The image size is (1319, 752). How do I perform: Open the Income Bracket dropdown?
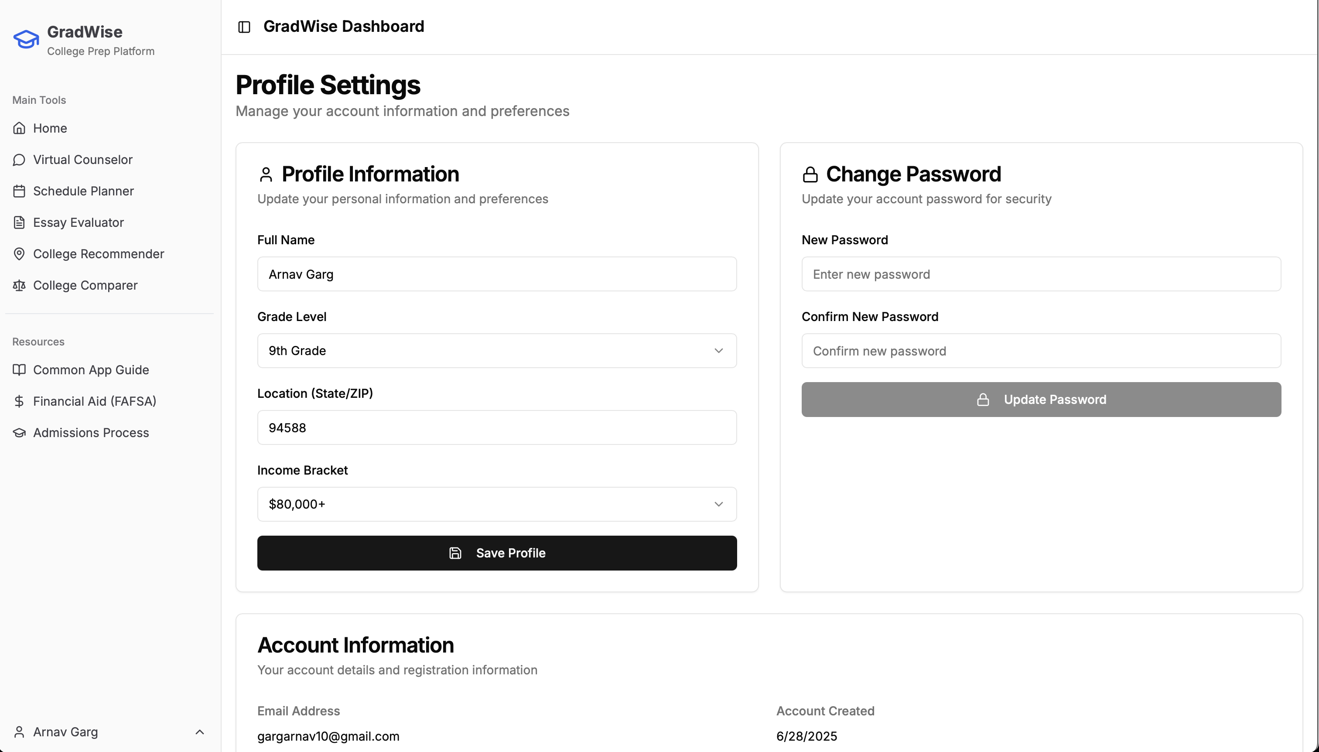point(496,504)
